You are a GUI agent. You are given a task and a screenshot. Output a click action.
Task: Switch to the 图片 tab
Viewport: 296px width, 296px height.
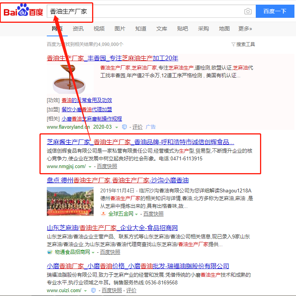click(120, 29)
